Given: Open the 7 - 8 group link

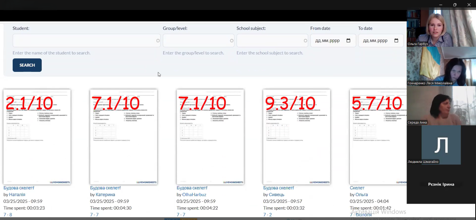Looking at the screenshot, I should [8, 215].
